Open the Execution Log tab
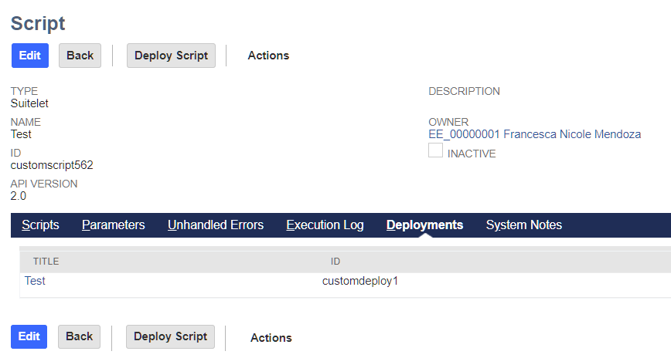 coord(325,225)
